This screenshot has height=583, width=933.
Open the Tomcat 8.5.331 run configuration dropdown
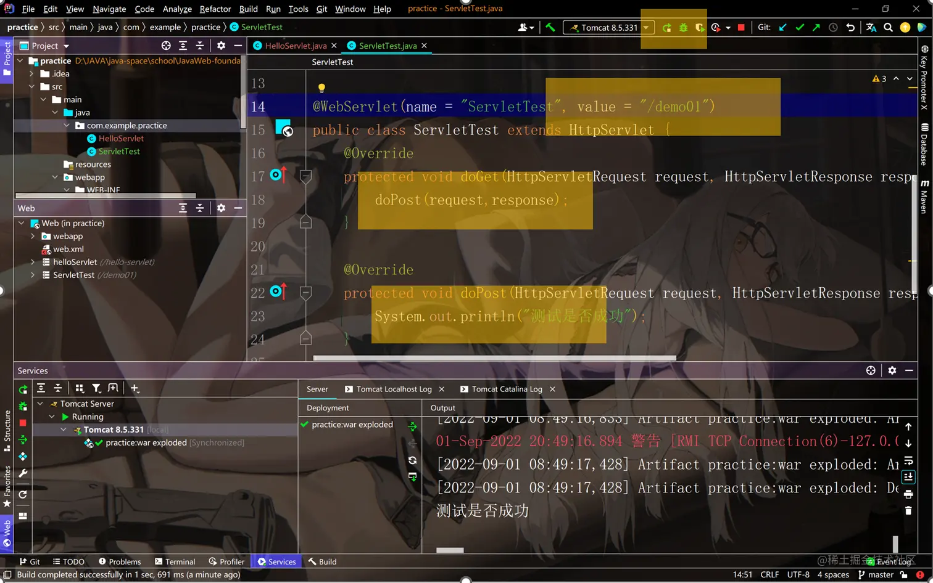[x=608, y=27]
